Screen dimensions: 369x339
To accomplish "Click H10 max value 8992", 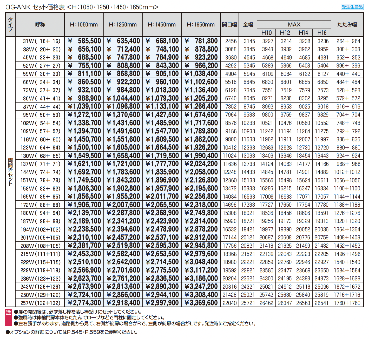I will 267,107.
